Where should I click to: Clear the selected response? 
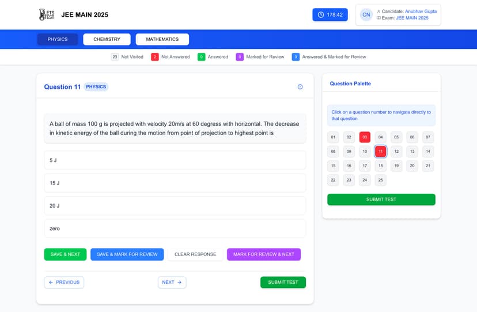tap(195, 254)
